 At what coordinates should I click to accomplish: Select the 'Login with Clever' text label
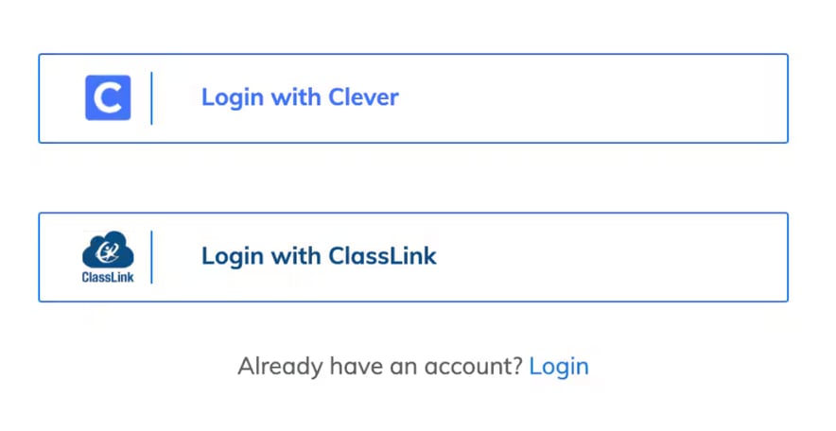coord(300,97)
